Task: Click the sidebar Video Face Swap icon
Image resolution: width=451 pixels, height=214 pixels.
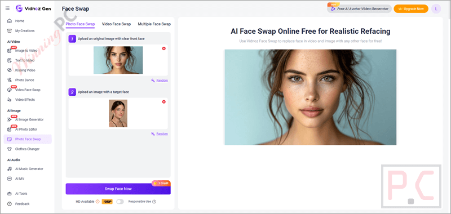Action: [10, 90]
